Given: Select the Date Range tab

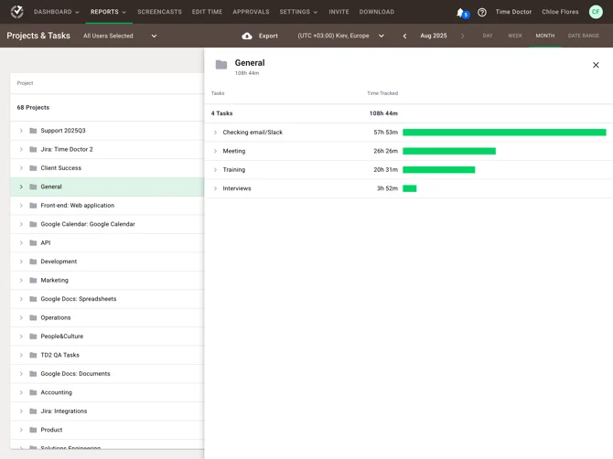Looking at the screenshot, I should [583, 36].
